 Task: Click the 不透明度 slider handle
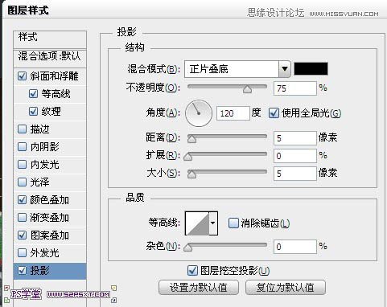(247, 89)
